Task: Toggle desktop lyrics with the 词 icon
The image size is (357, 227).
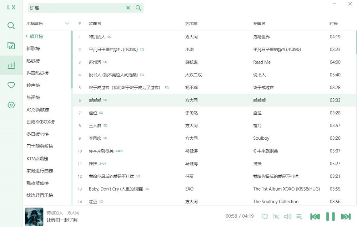Action: pyautogui.click(x=276, y=216)
